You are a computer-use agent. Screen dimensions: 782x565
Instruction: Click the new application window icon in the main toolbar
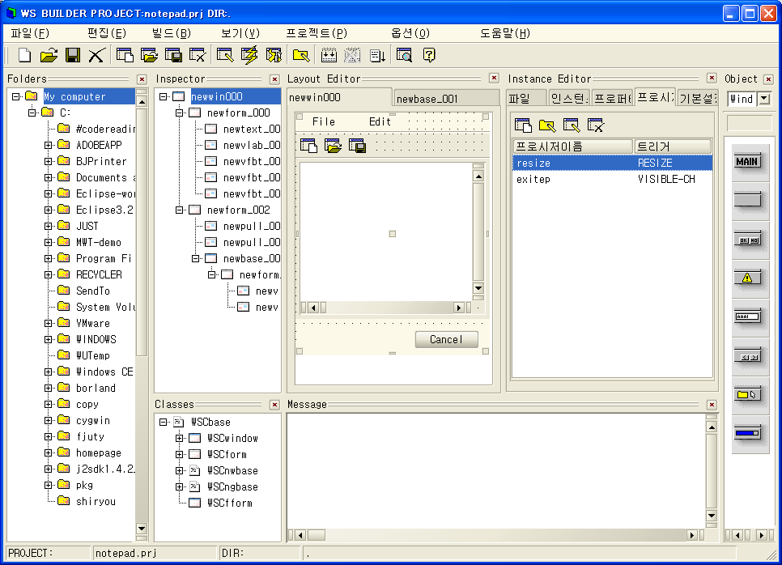(x=125, y=55)
